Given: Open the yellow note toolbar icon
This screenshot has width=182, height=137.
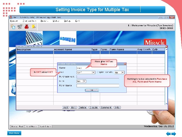Looking at the screenshot, I should [x=34, y=27].
